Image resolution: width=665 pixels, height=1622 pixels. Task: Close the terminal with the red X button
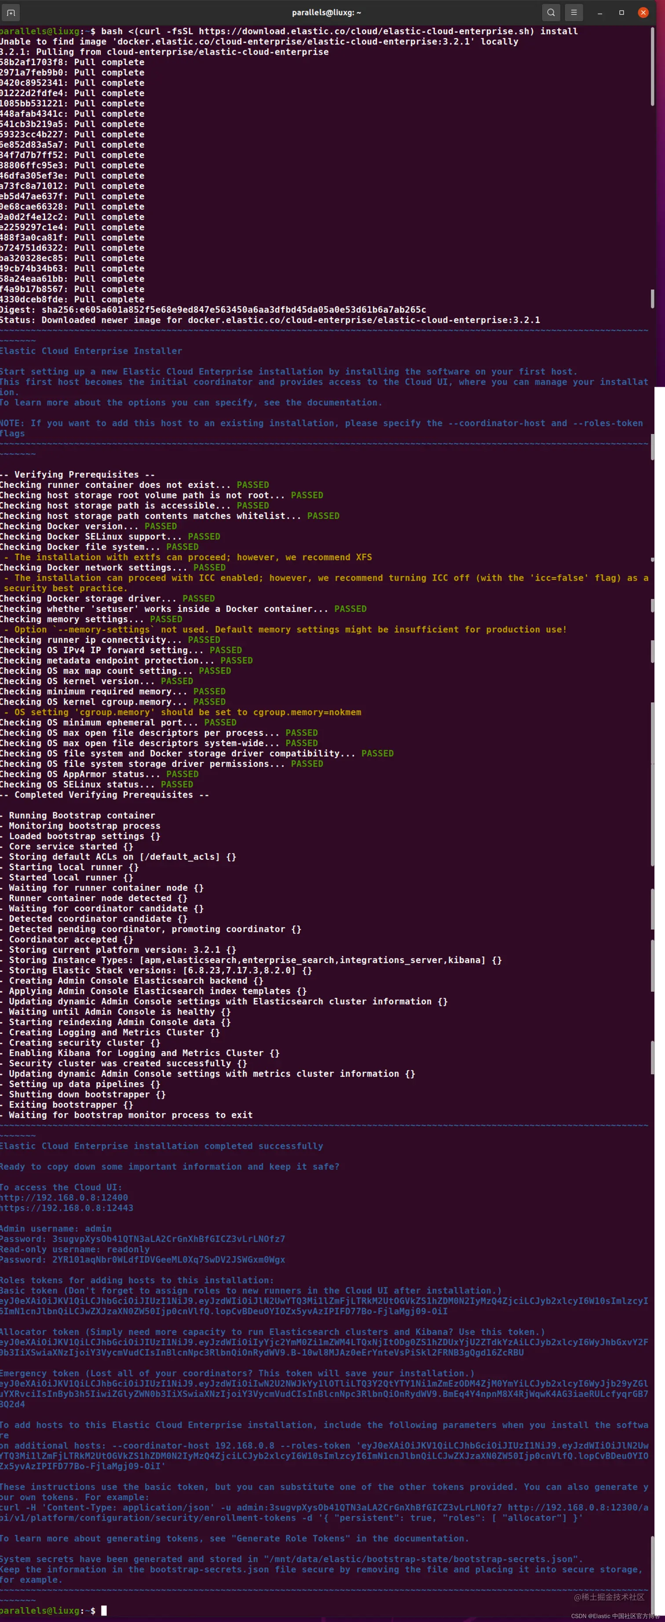pos(643,13)
